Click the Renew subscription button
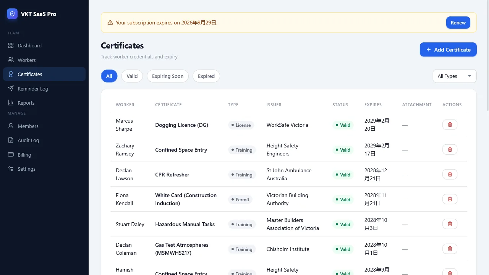 (x=458, y=23)
